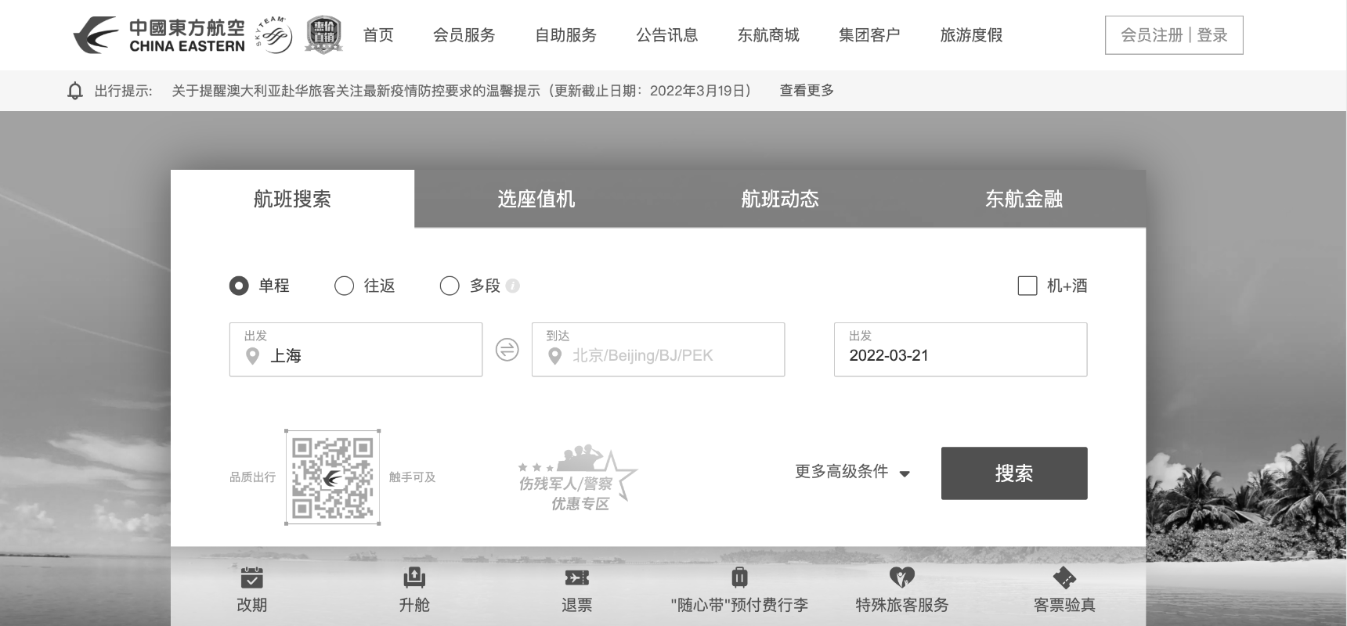Click the 查看更多 link
1347x626 pixels.
click(x=807, y=91)
